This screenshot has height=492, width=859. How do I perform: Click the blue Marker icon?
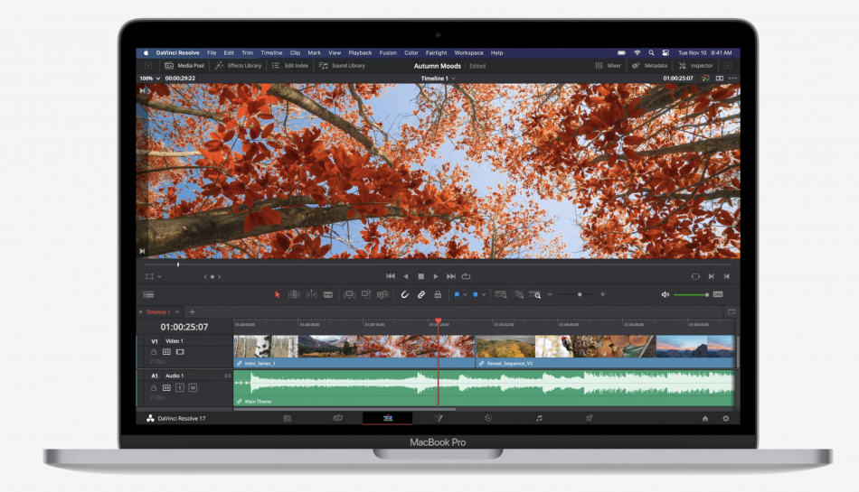point(475,294)
